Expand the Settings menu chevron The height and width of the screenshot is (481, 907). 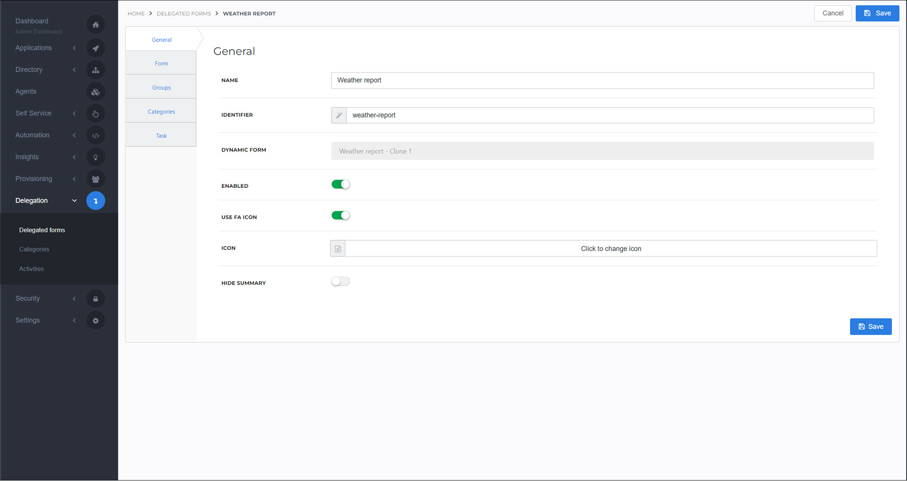pyautogui.click(x=74, y=321)
